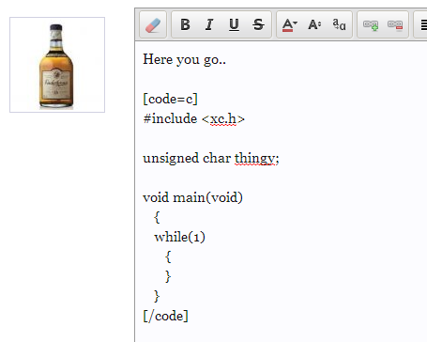The width and height of the screenshot is (427, 342).
Task: Toggle underline formatting
Action: pos(234,24)
